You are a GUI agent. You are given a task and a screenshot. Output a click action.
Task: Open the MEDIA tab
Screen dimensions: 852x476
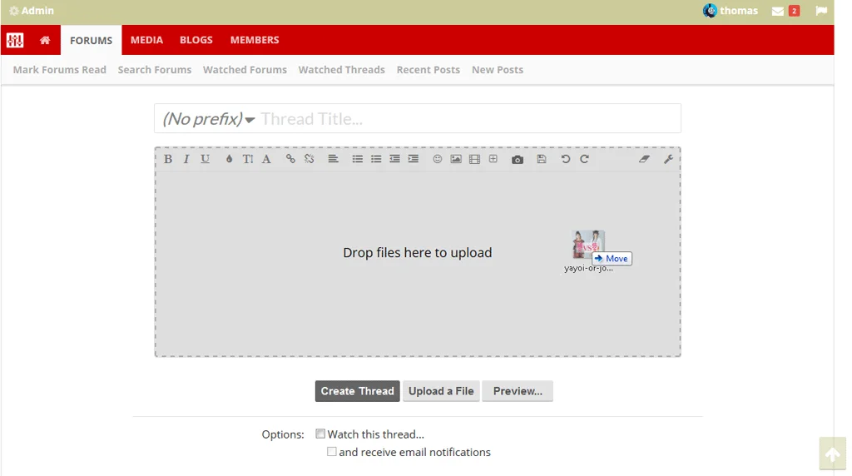(x=146, y=40)
